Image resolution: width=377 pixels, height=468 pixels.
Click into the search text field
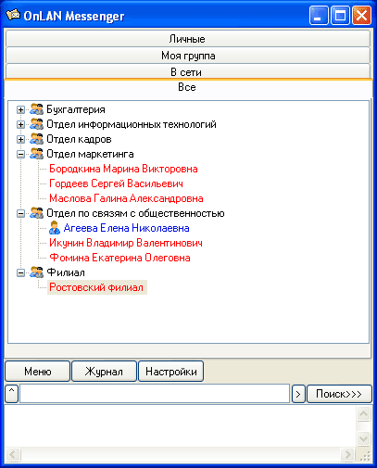click(x=155, y=394)
